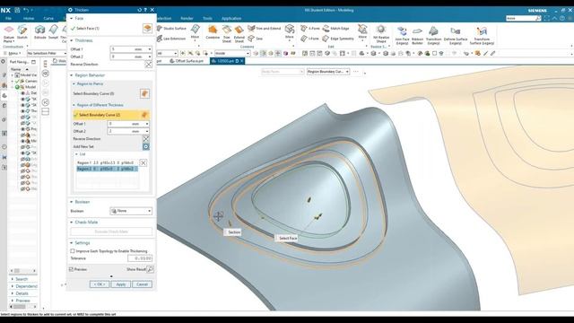Select Region 1 row in the list
Screen dimensions: 574x323
[x=108, y=162]
